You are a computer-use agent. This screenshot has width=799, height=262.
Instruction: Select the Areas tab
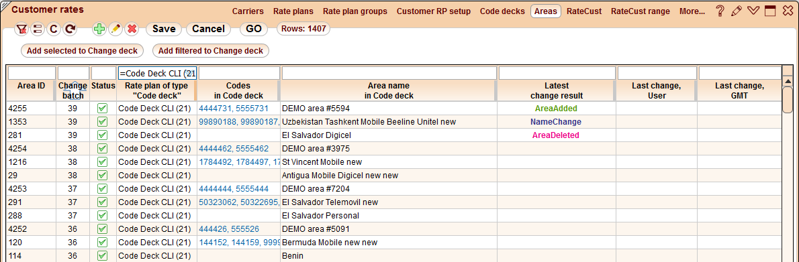(x=546, y=11)
